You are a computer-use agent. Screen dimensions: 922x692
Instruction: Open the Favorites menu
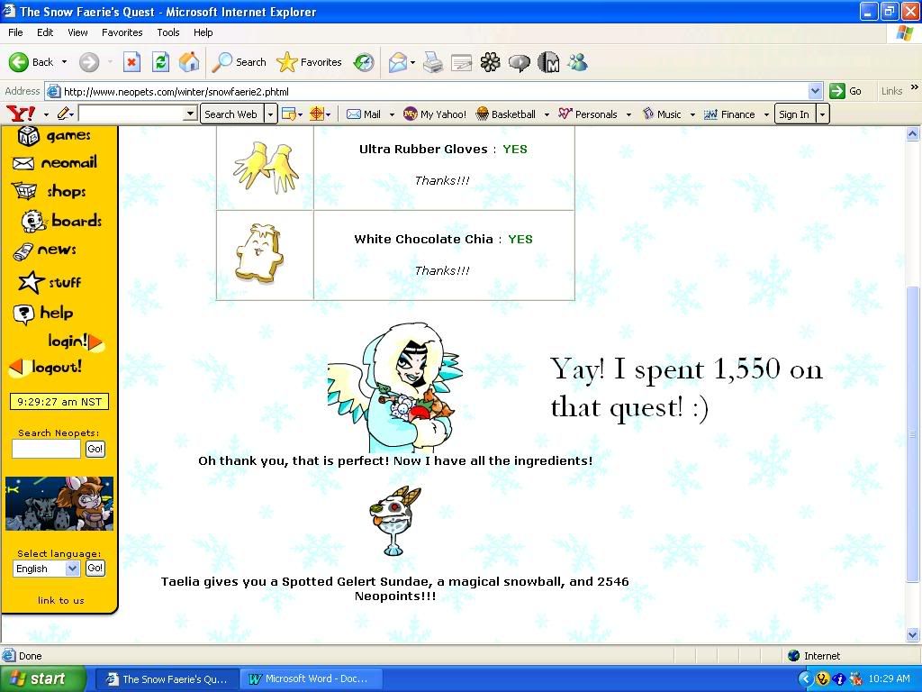pos(122,32)
